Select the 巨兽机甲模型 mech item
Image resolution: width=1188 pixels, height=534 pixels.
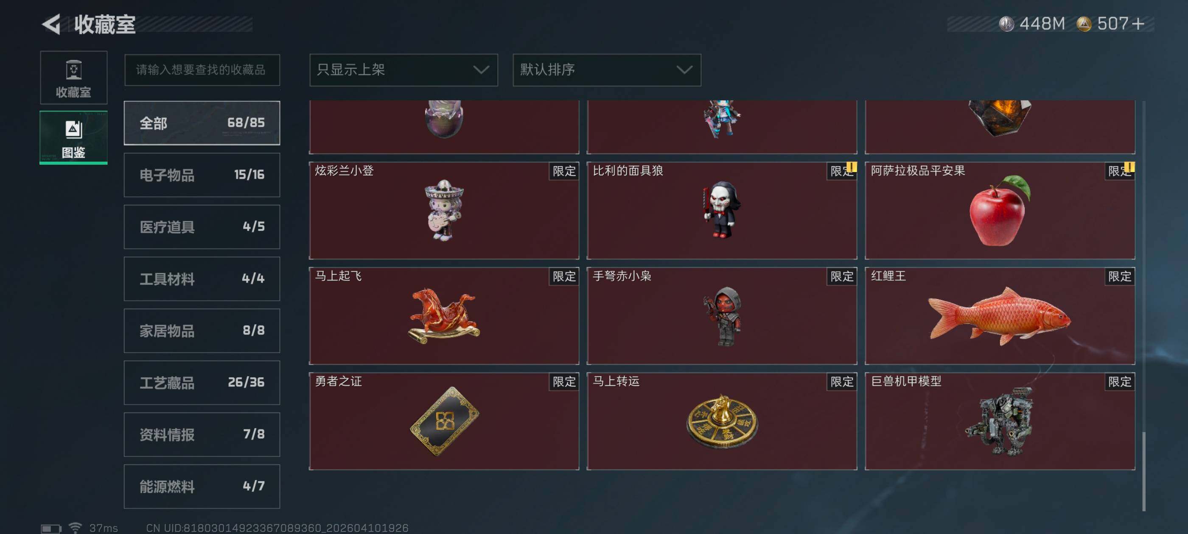coord(999,421)
